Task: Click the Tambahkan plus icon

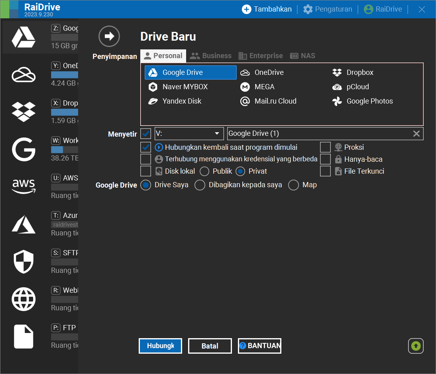Action: (x=246, y=9)
